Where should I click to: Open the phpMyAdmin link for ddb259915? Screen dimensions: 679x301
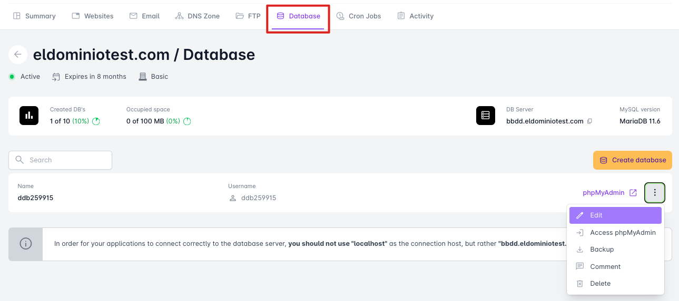603,193
